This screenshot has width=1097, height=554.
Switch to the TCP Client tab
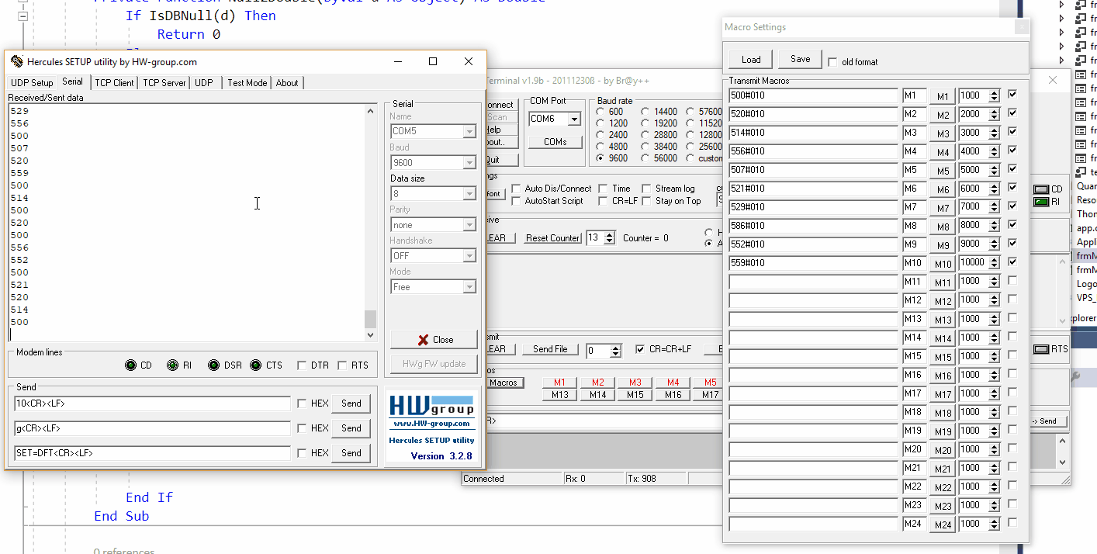click(x=114, y=83)
